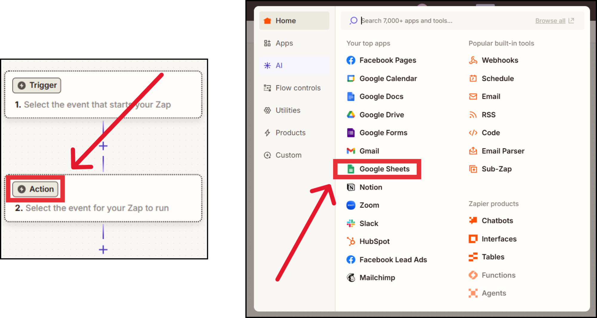This screenshot has width=597, height=318.
Task: Choose the Tables product icon
Action: (473, 257)
